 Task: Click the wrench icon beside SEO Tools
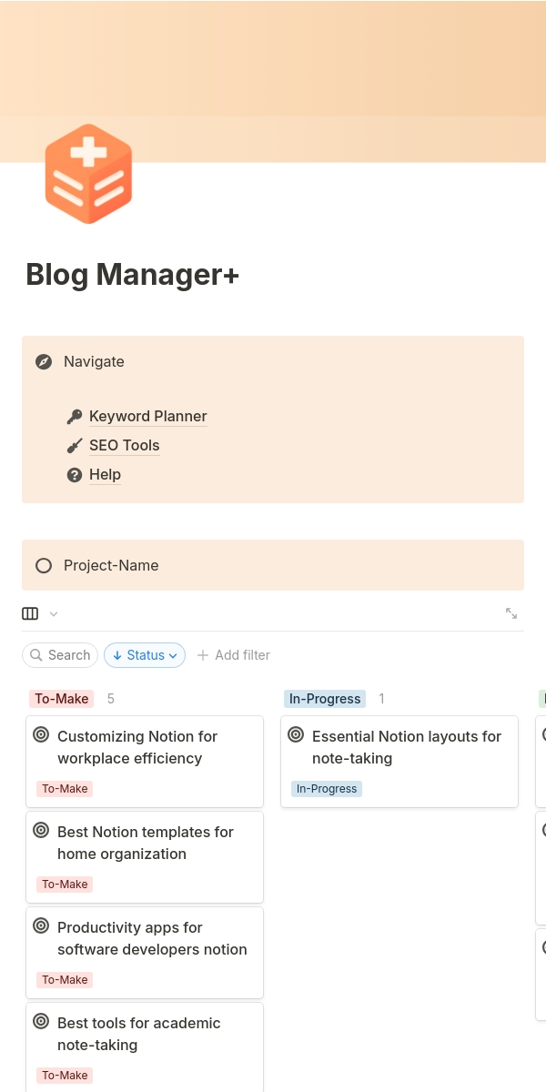75,446
